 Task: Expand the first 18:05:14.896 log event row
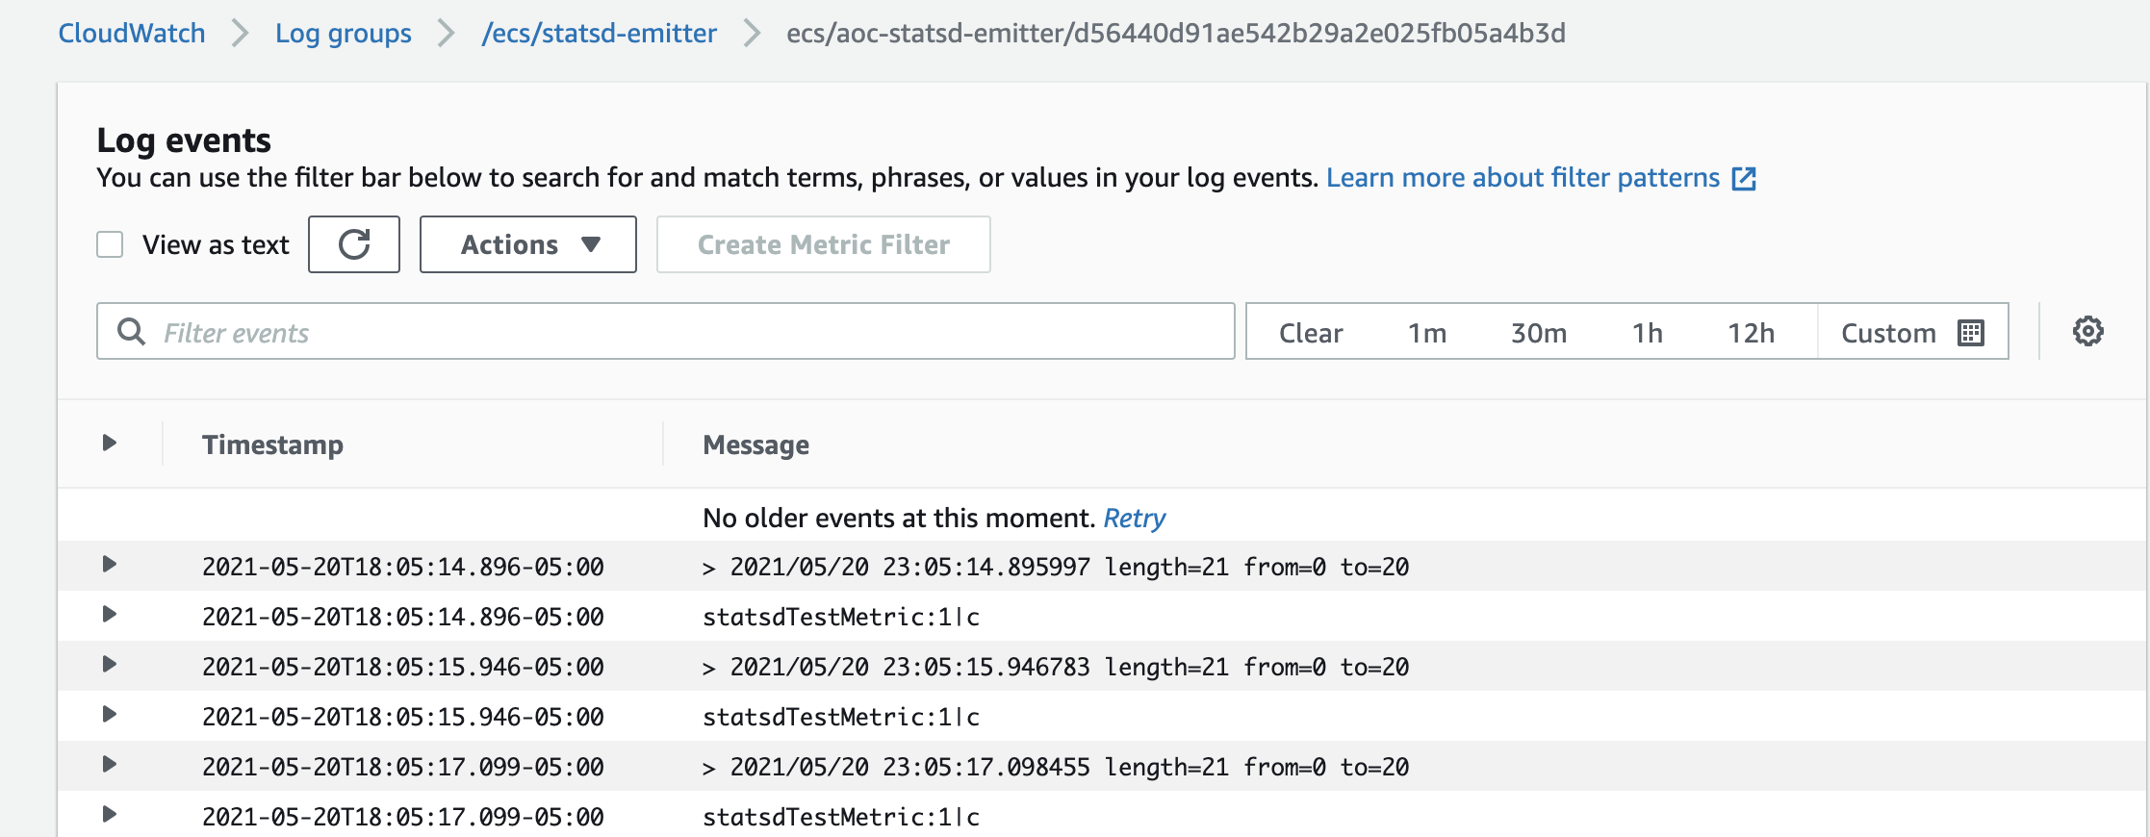pos(110,565)
